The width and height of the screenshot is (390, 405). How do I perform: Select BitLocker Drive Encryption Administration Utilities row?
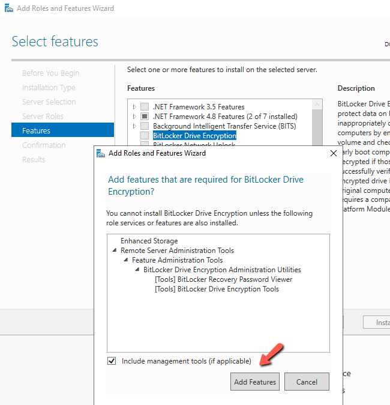pos(222,270)
